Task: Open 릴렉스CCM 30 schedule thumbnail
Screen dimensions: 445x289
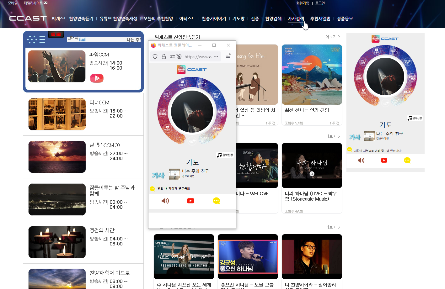Action: click(x=57, y=157)
